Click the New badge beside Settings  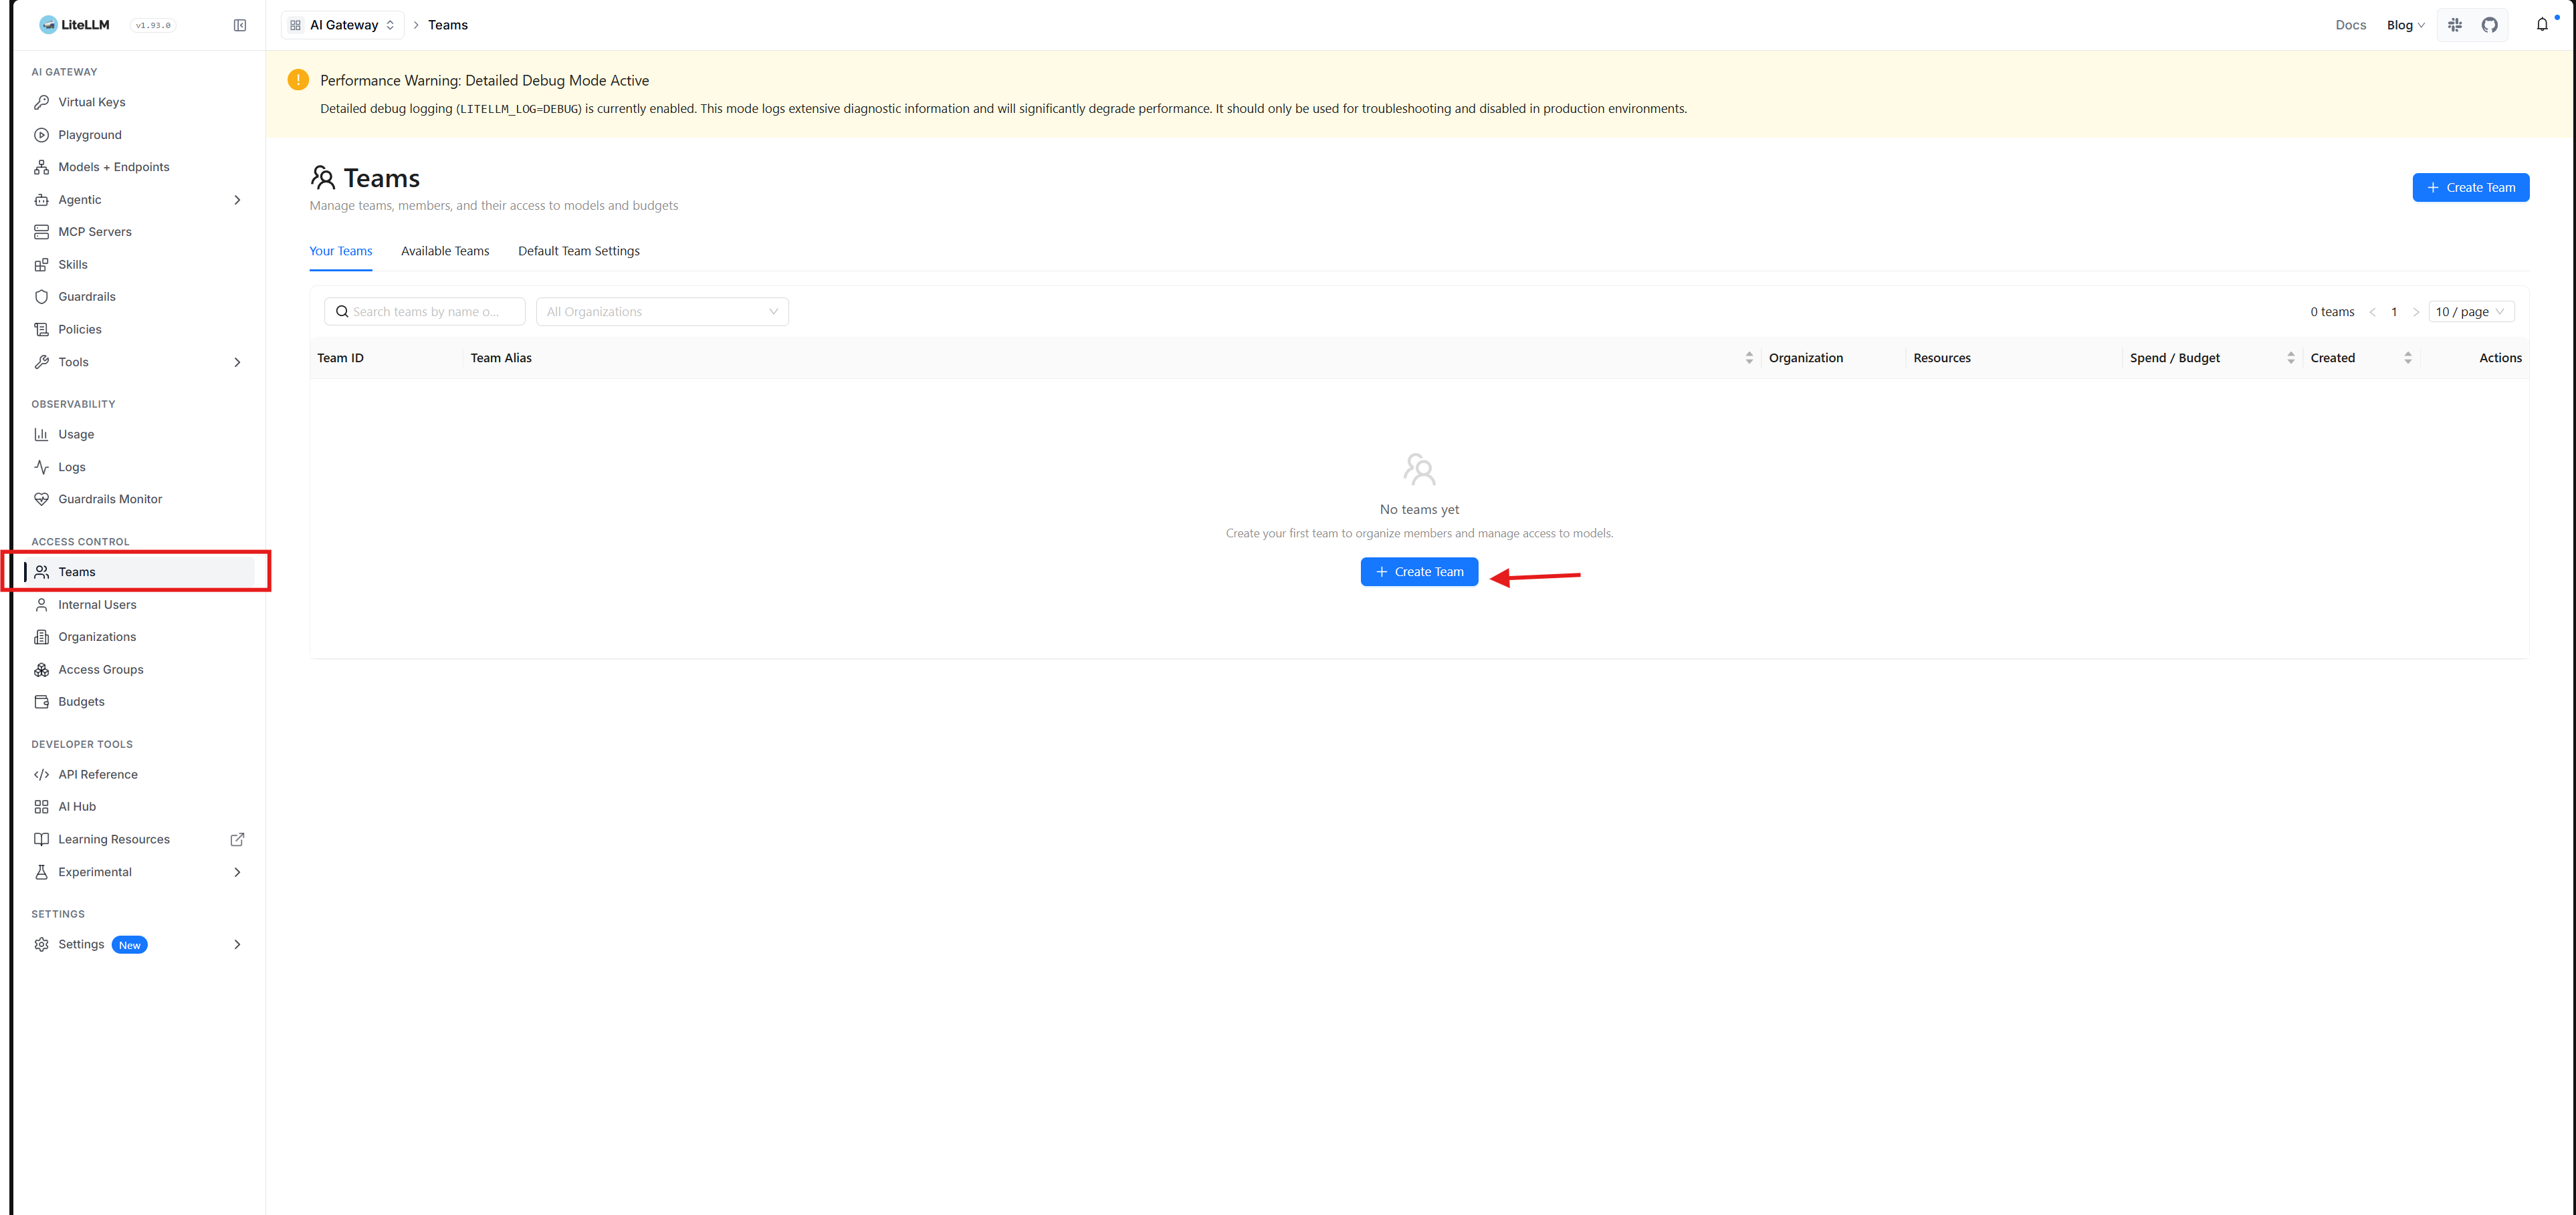(x=130, y=945)
